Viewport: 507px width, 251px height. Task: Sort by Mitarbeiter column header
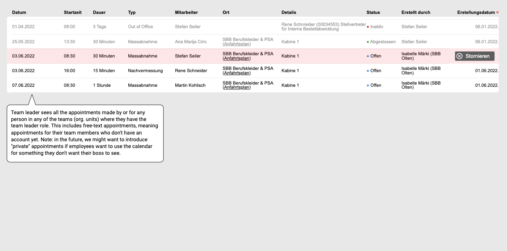(186, 12)
